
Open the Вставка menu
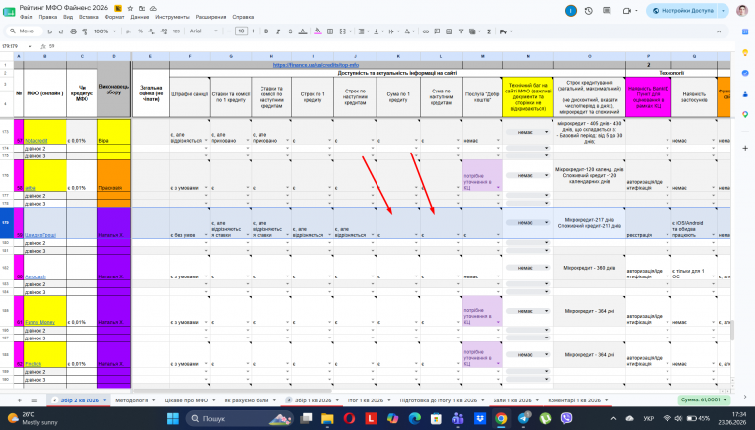pos(88,17)
